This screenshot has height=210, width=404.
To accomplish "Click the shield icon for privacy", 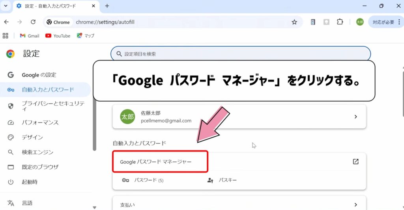I will [x=11, y=106].
